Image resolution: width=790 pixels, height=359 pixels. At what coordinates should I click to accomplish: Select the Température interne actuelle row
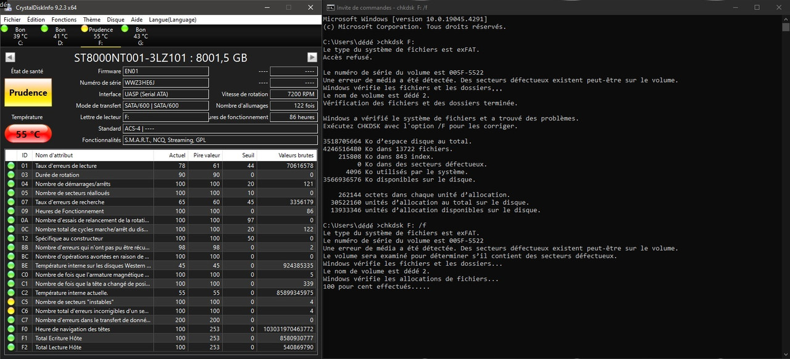[x=161, y=293]
